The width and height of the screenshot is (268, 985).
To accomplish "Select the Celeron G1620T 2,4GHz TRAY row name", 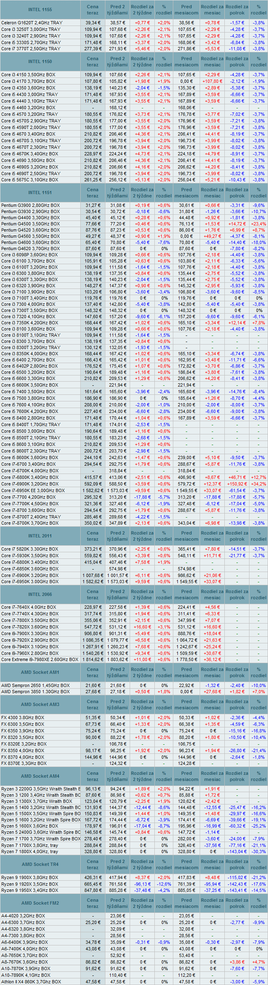I will pyautogui.click(x=32, y=23).
